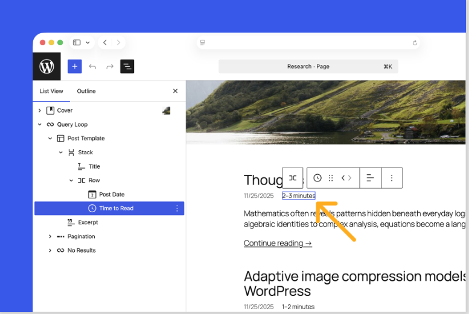469x314 pixels.
Task: Expand the Cover block in list
Action: click(x=40, y=110)
